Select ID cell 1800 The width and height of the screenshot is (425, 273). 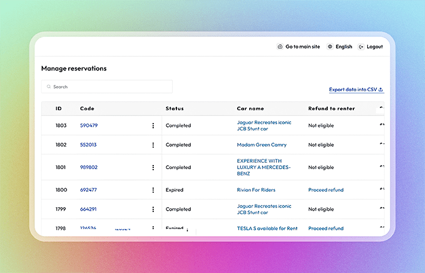point(61,190)
